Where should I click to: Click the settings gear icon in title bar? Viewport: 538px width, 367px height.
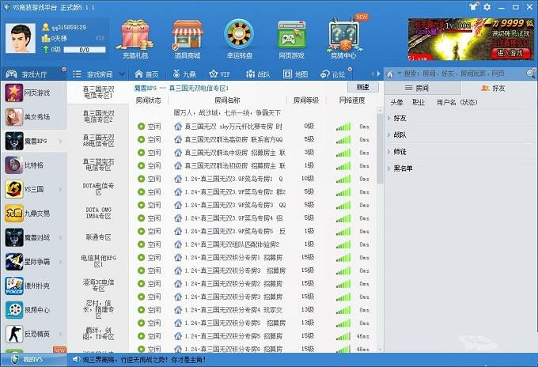pos(487,6)
